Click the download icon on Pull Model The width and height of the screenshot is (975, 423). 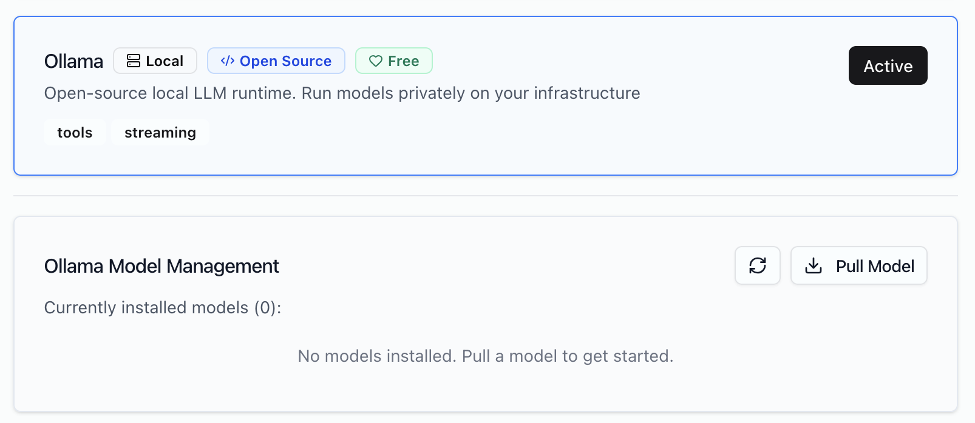tap(813, 265)
